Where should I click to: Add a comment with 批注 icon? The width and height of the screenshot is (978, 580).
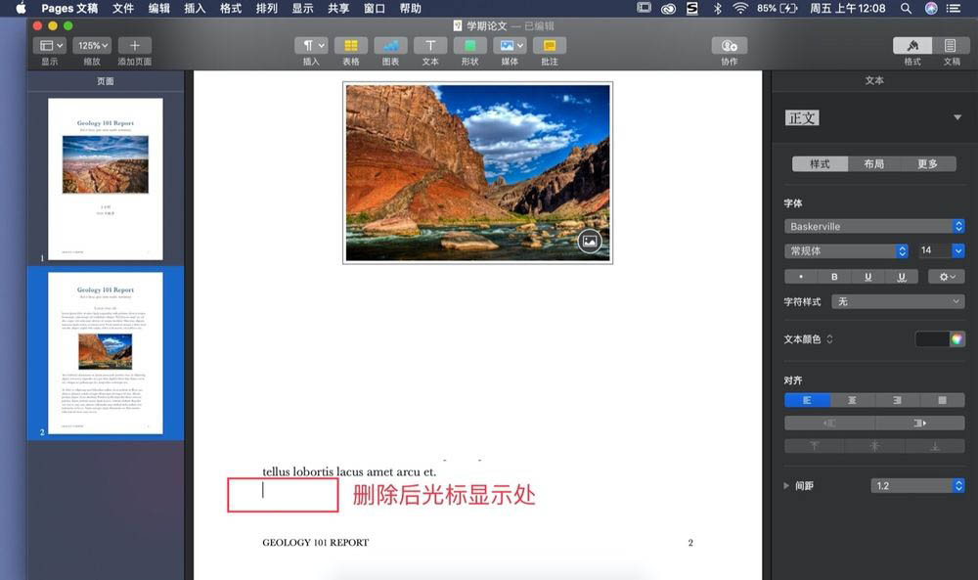tap(550, 46)
